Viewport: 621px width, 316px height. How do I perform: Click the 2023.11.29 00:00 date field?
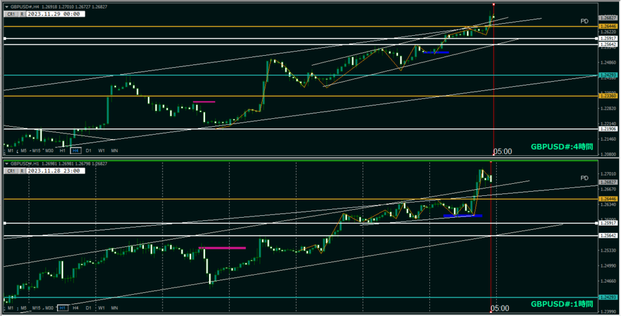click(x=55, y=14)
